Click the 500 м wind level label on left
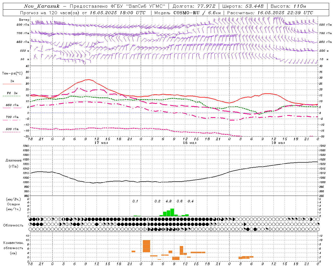 coord(25,51)
